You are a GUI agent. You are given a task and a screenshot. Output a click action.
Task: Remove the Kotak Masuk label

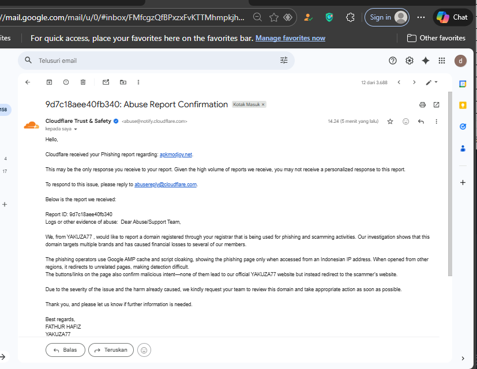point(263,104)
